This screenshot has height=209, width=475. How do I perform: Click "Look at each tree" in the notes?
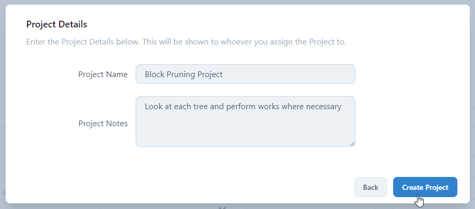coord(176,107)
